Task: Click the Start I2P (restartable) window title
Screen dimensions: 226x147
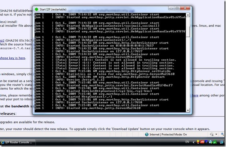Action: click(53, 9)
